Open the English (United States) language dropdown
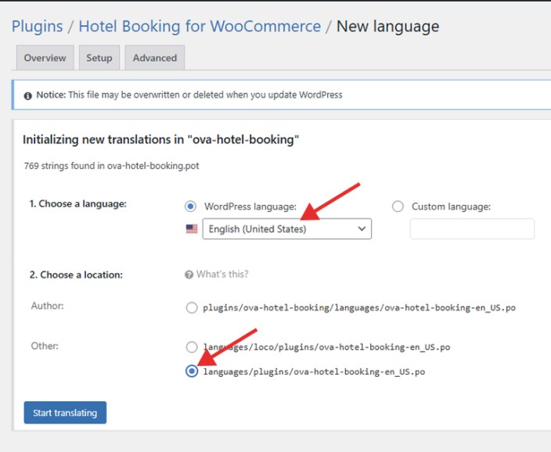The image size is (551, 452). click(286, 229)
